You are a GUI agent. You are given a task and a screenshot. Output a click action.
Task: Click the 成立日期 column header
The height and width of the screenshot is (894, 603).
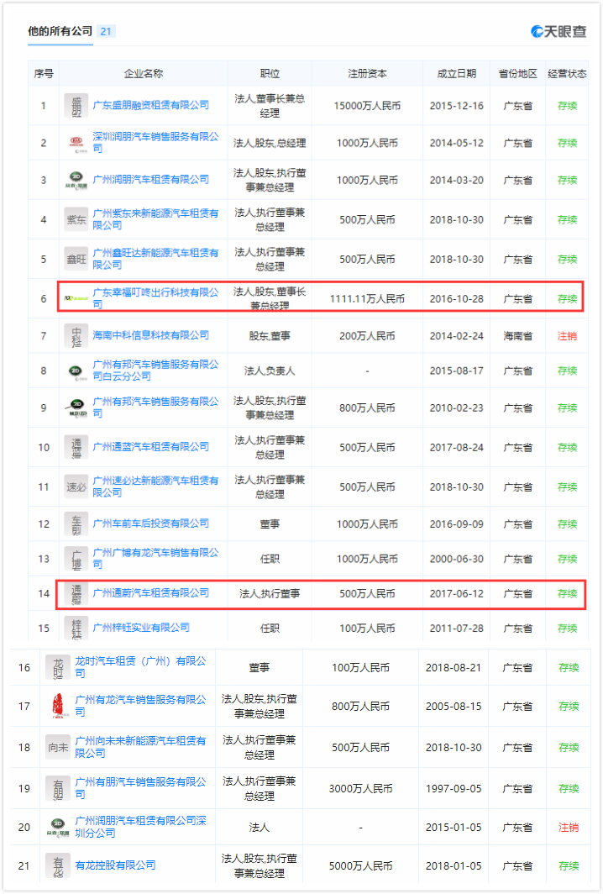(x=456, y=74)
